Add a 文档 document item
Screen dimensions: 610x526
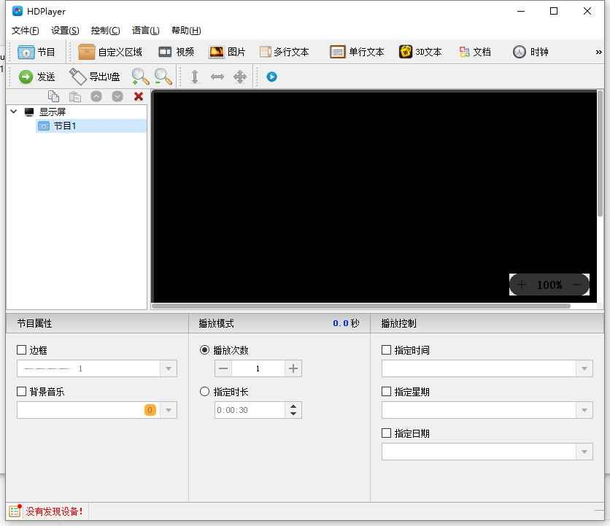click(x=475, y=52)
